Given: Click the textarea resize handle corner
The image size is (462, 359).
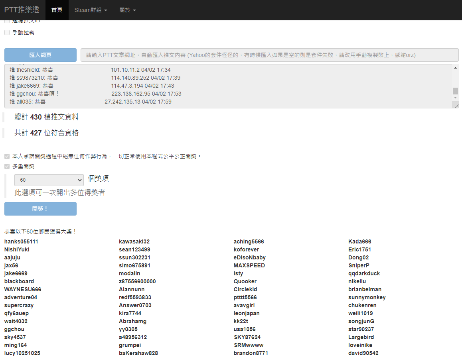Looking at the screenshot, I should click(x=456, y=106).
